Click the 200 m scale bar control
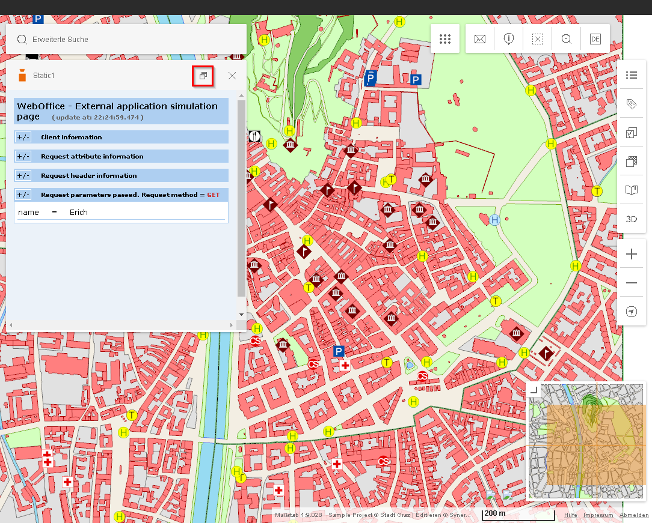Image resolution: width=652 pixels, height=523 pixels. [517, 513]
